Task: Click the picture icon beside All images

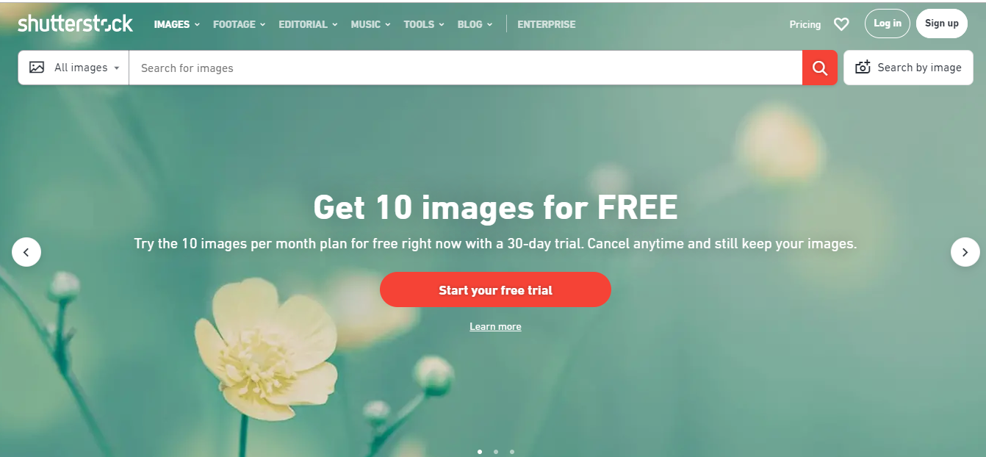Action: click(37, 68)
